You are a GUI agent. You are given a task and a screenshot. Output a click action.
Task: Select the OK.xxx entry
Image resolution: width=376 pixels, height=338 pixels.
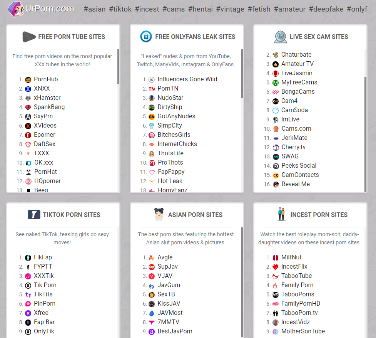point(43,163)
